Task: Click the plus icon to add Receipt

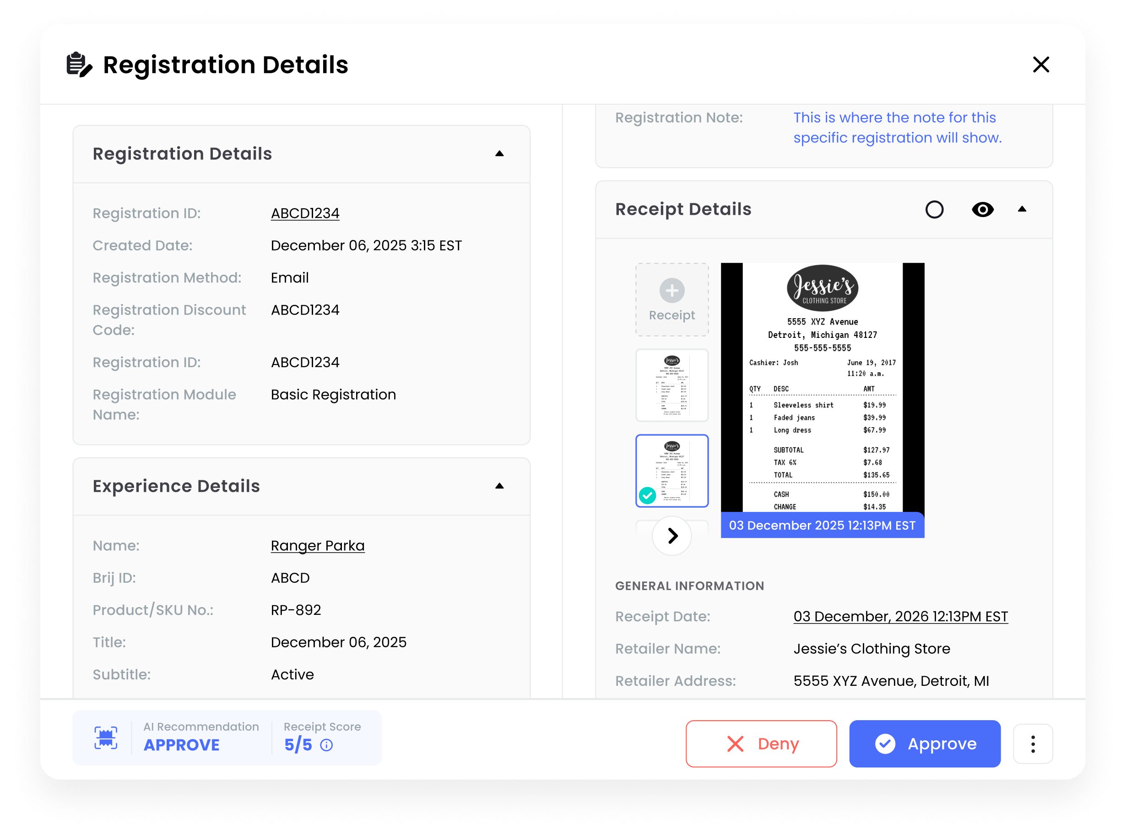Action: click(672, 290)
